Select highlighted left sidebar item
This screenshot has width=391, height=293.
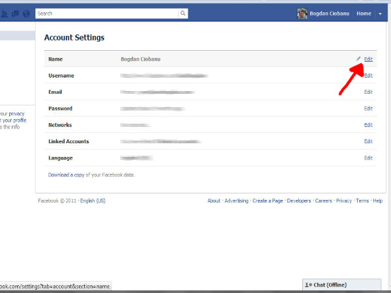pyautogui.click(x=18, y=35)
